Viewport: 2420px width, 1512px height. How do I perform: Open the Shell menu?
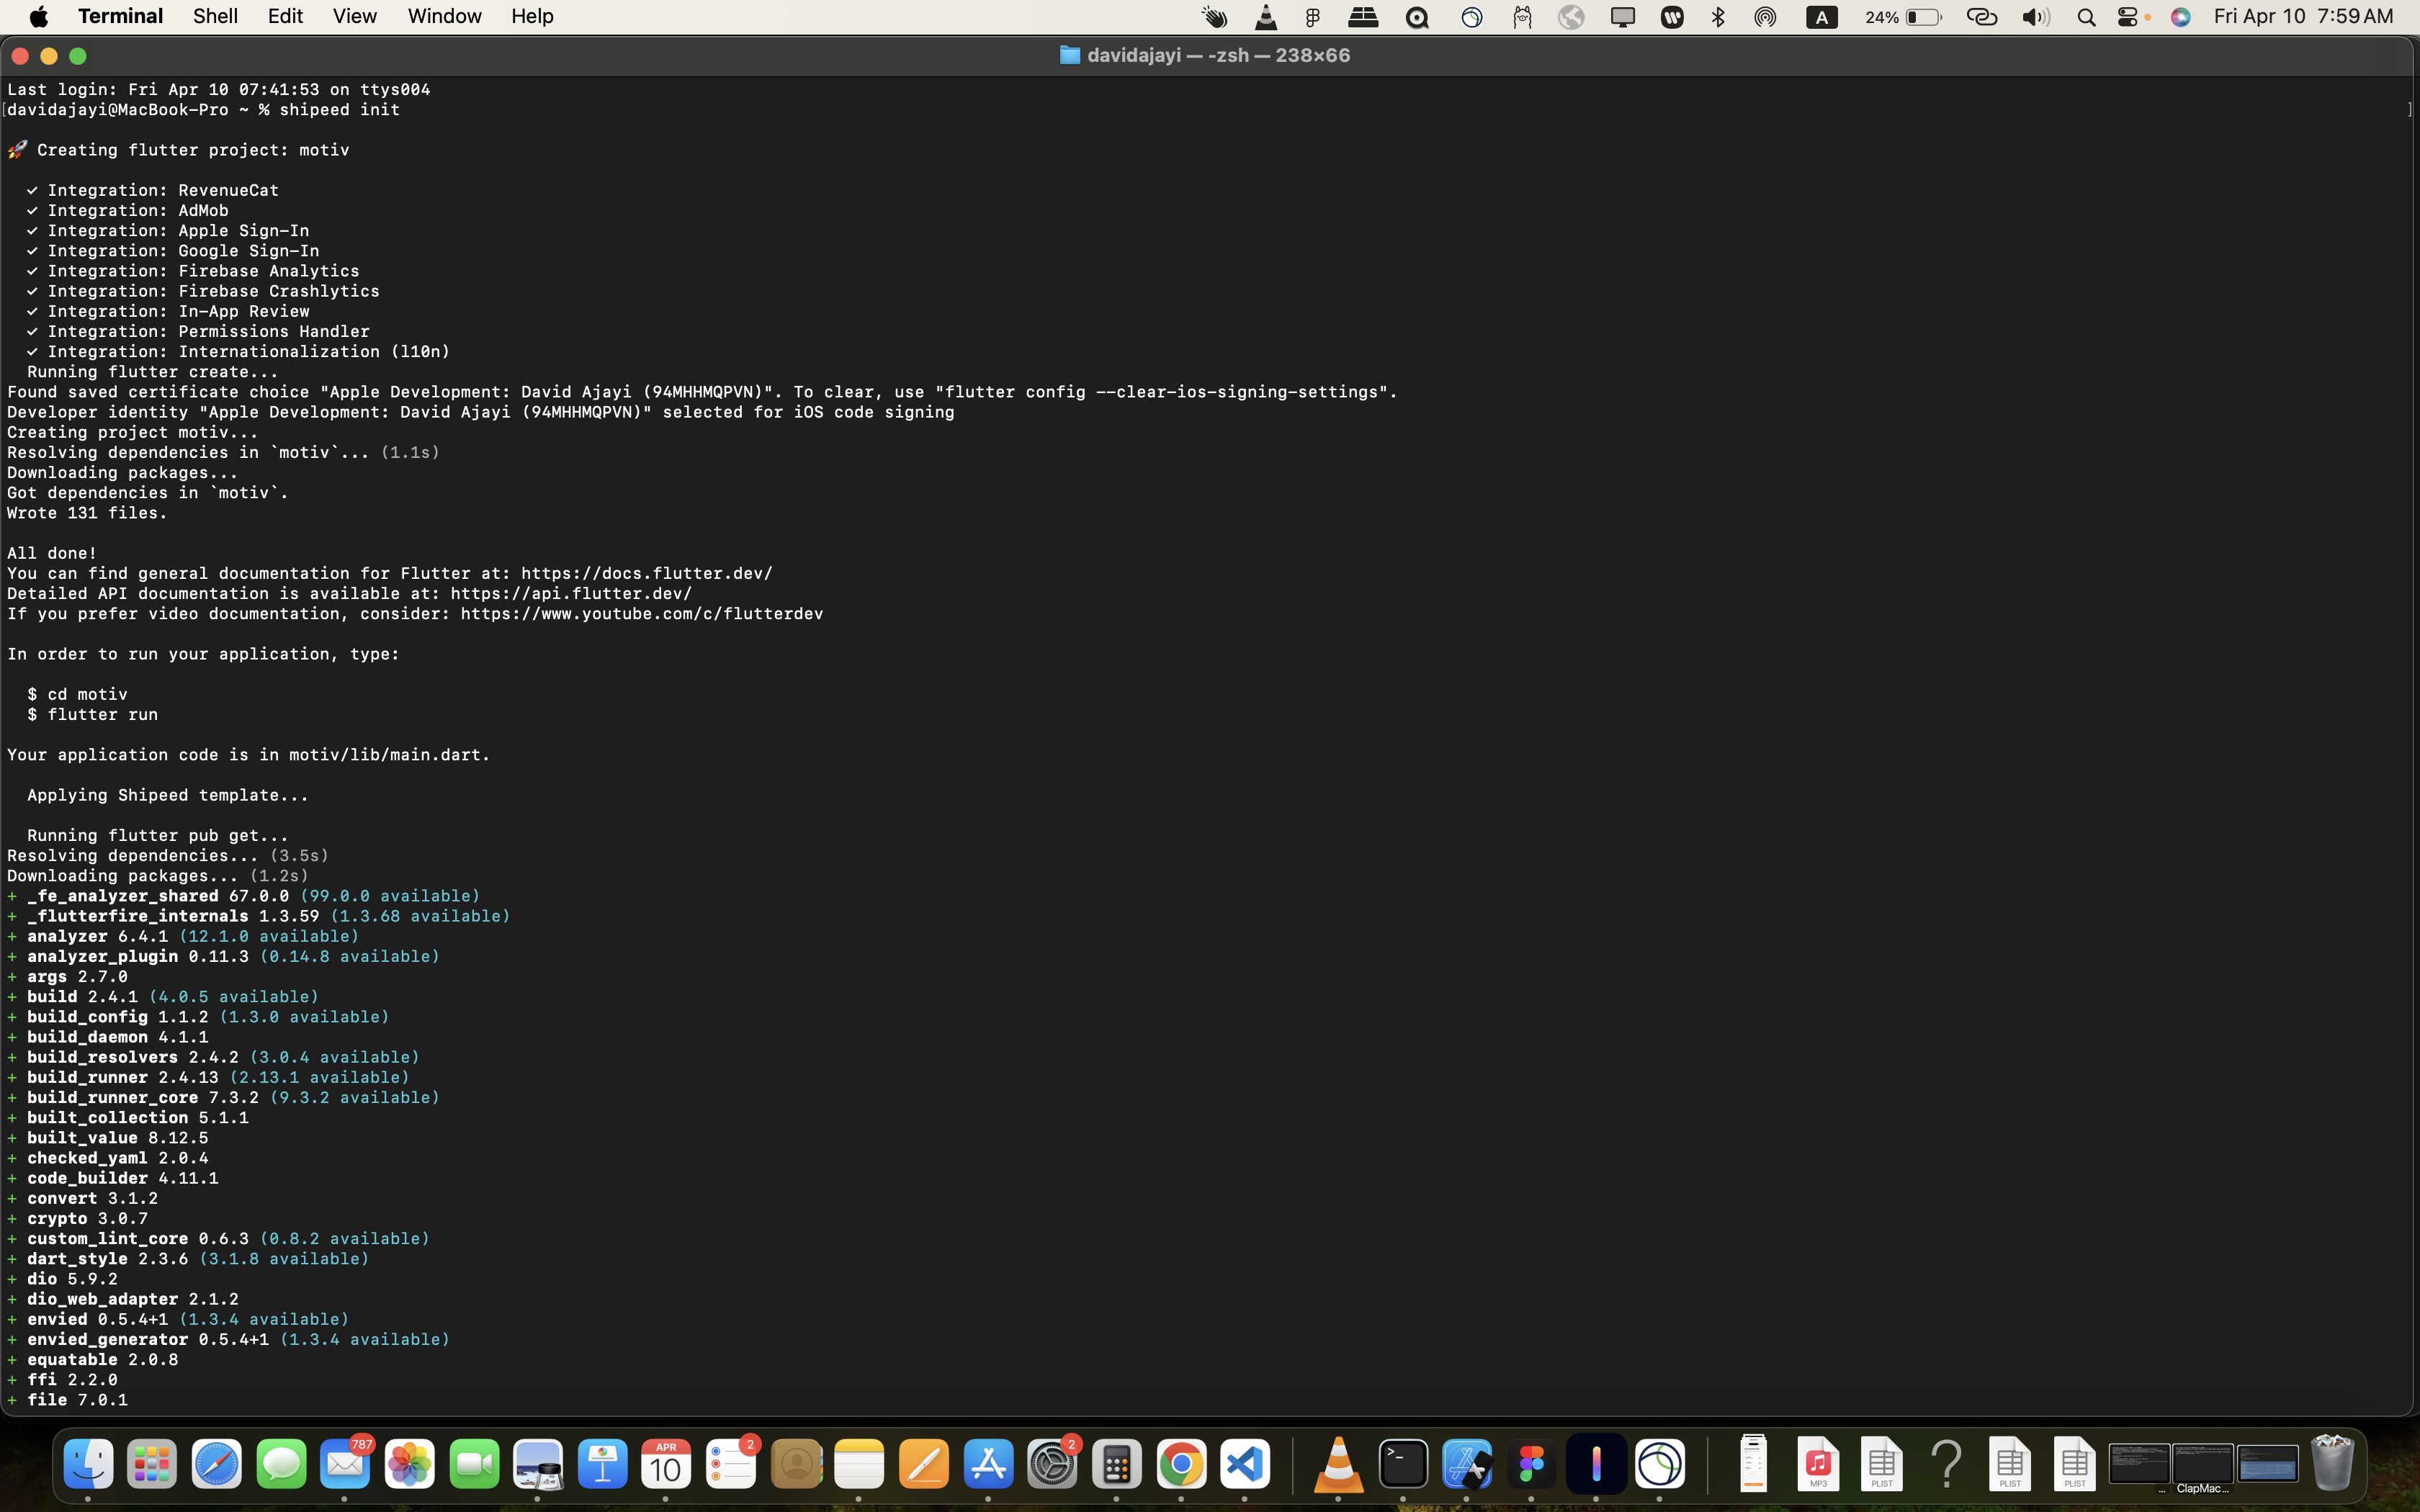point(215,16)
